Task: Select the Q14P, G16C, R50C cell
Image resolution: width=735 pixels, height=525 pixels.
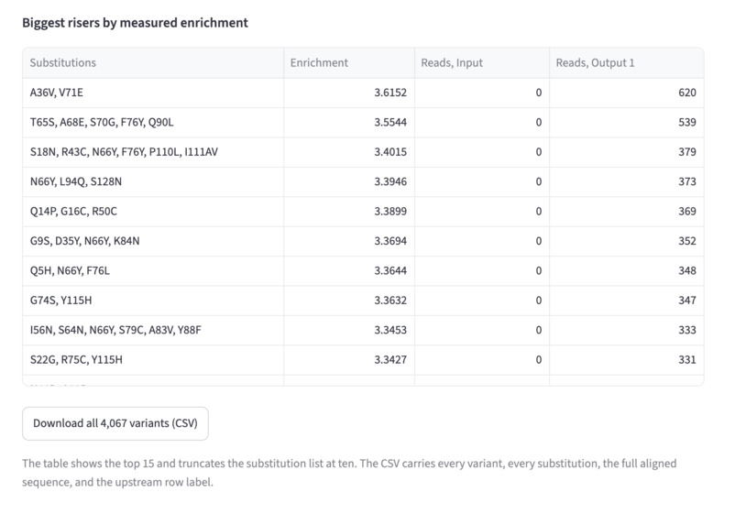Action: (153, 212)
